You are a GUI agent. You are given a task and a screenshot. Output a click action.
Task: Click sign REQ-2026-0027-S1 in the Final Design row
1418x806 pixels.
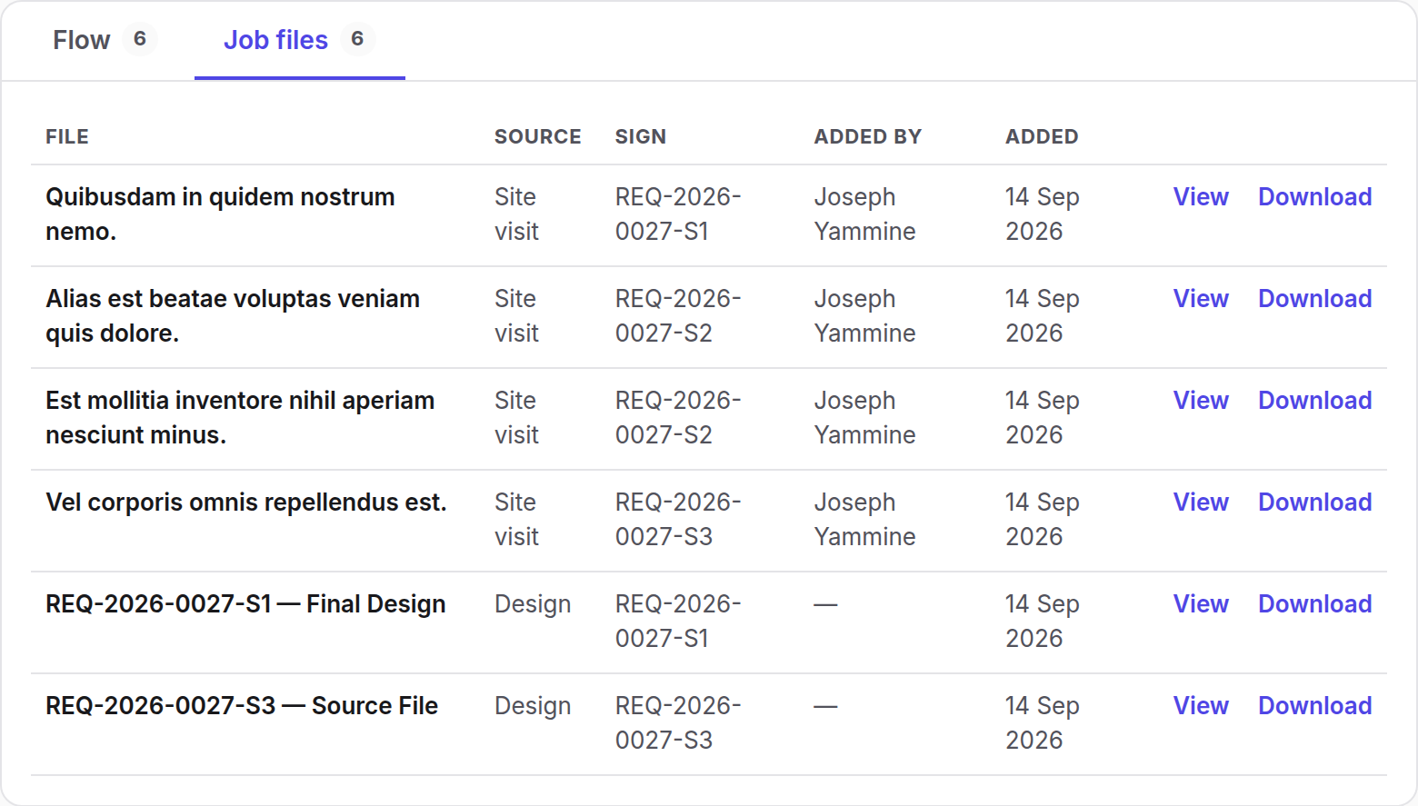tap(678, 622)
